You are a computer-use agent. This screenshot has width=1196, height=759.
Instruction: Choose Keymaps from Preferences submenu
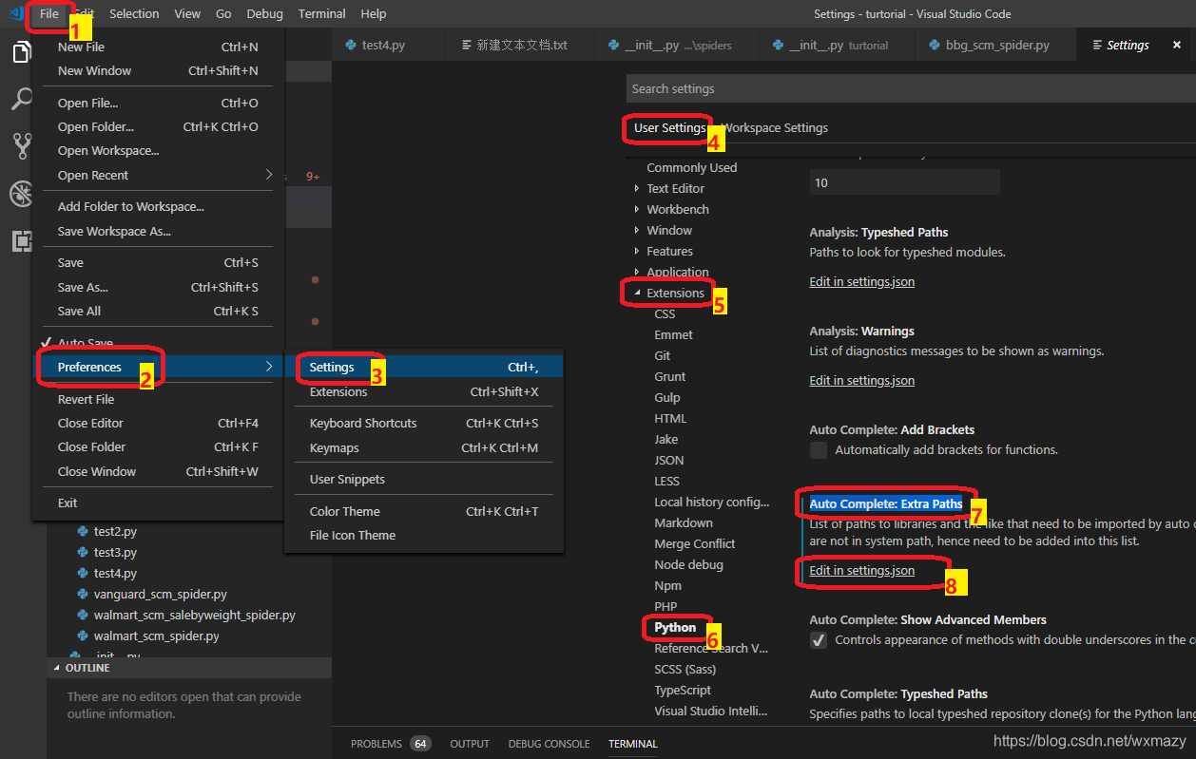(424, 448)
